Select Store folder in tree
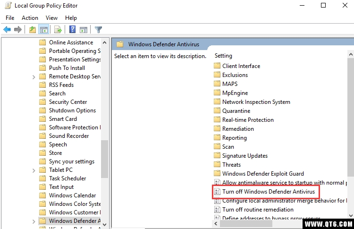Screen dimensions: 354x229 (51, 153)
